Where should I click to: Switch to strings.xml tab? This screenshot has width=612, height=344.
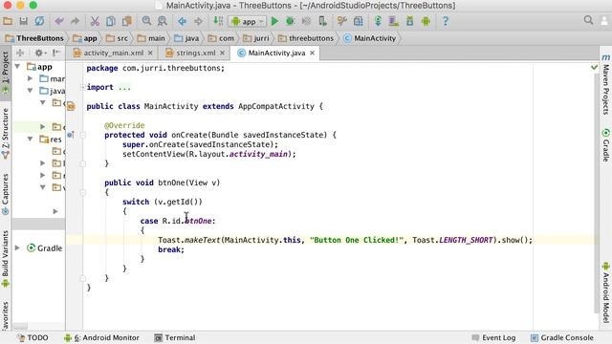(x=195, y=53)
